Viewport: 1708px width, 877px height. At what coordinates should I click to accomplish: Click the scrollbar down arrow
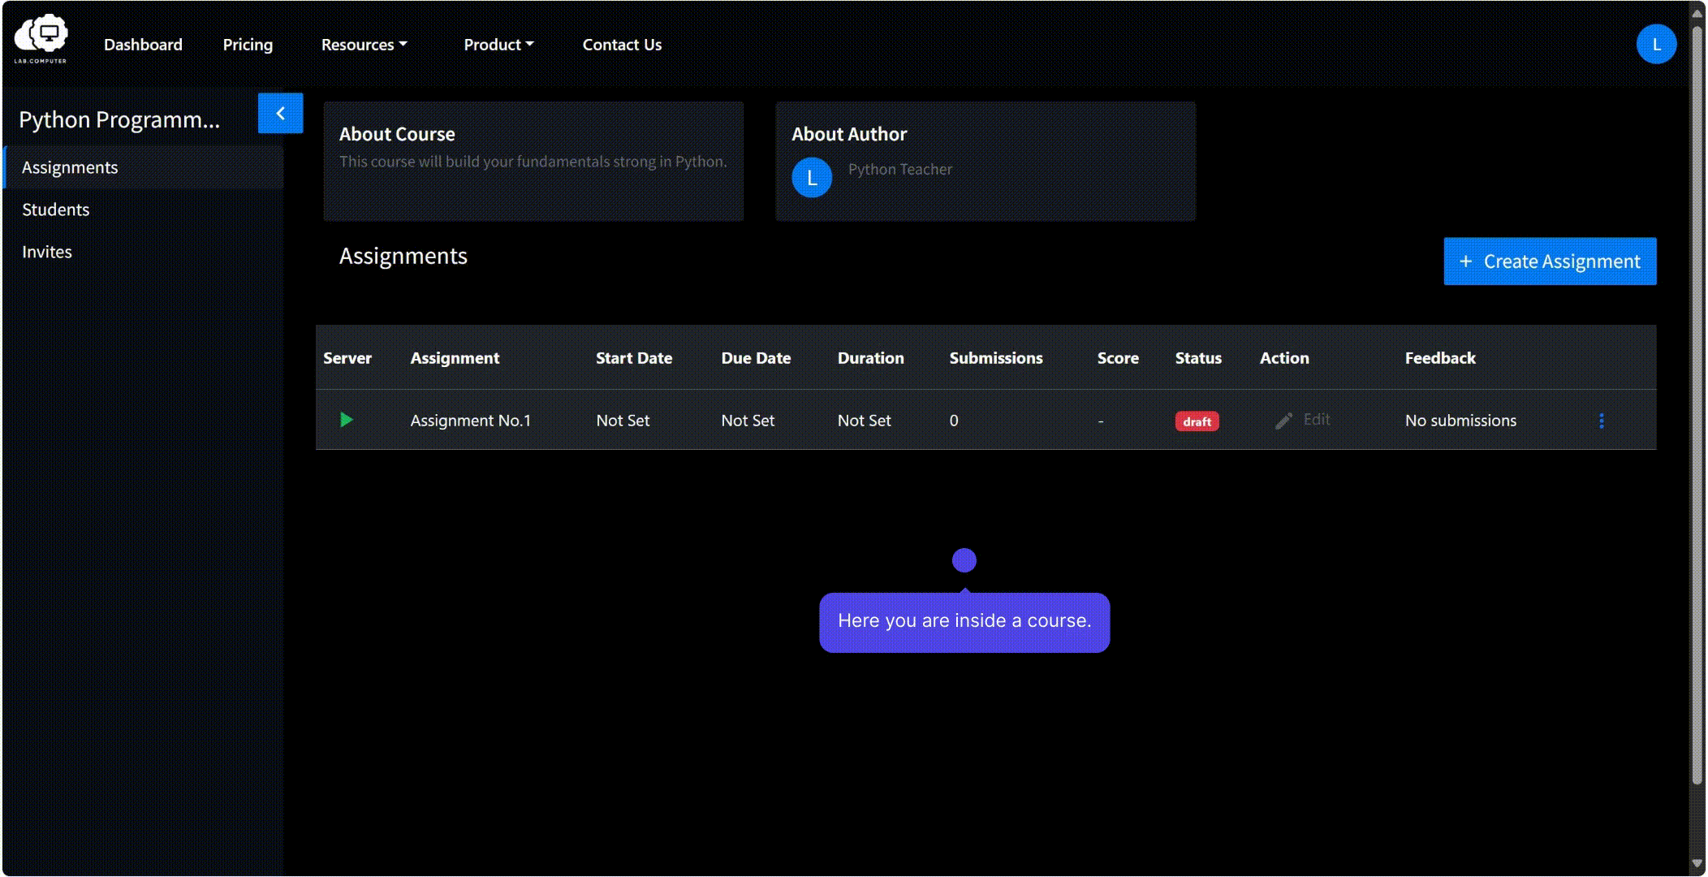pyautogui.click(x=1697, y=864)
